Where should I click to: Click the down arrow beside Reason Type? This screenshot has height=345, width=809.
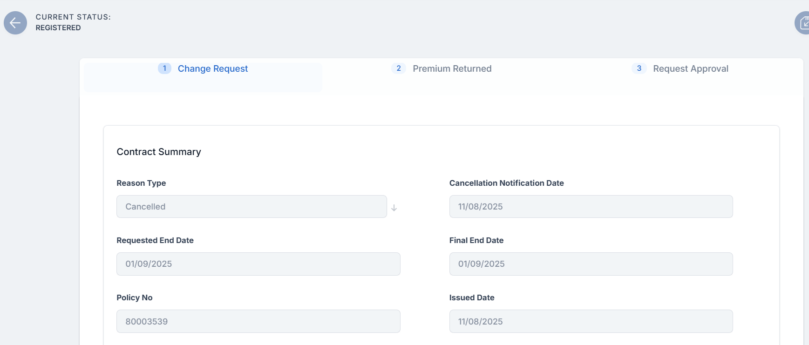(394, 208)
